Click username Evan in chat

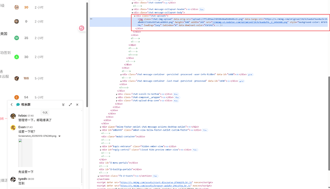[22, 127]
